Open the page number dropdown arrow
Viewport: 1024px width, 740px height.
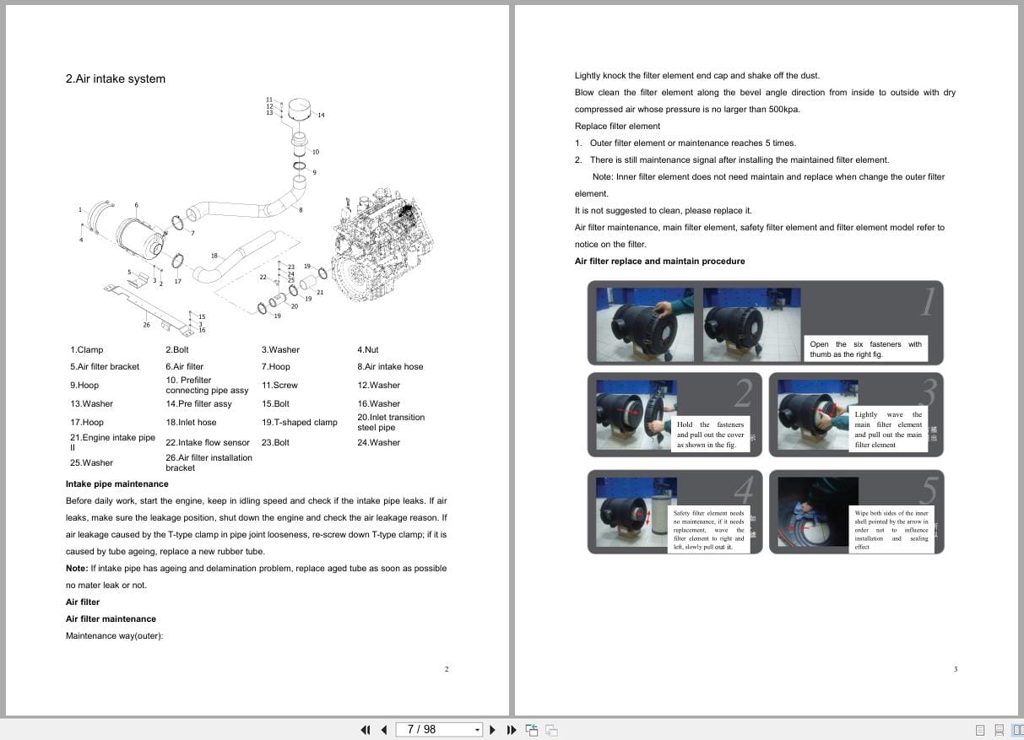(478, 730)
